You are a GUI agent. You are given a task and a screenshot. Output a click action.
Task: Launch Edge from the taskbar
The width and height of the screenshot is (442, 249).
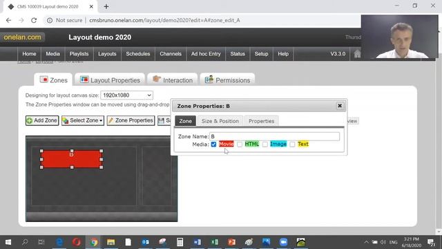pos(59,242)
